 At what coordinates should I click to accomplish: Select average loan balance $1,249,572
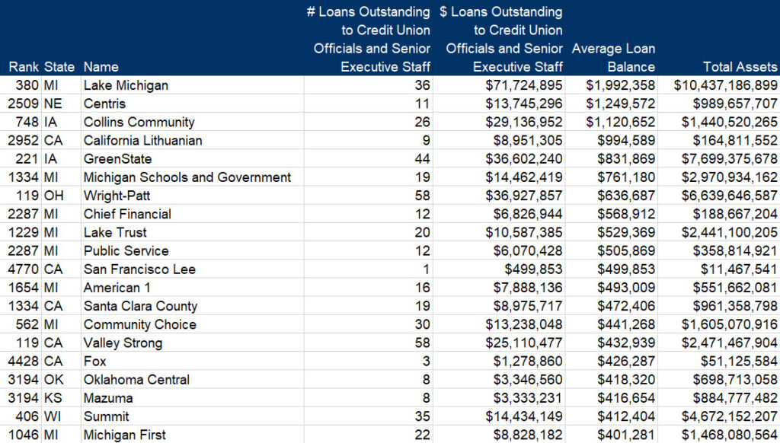(x=620, y=104)
